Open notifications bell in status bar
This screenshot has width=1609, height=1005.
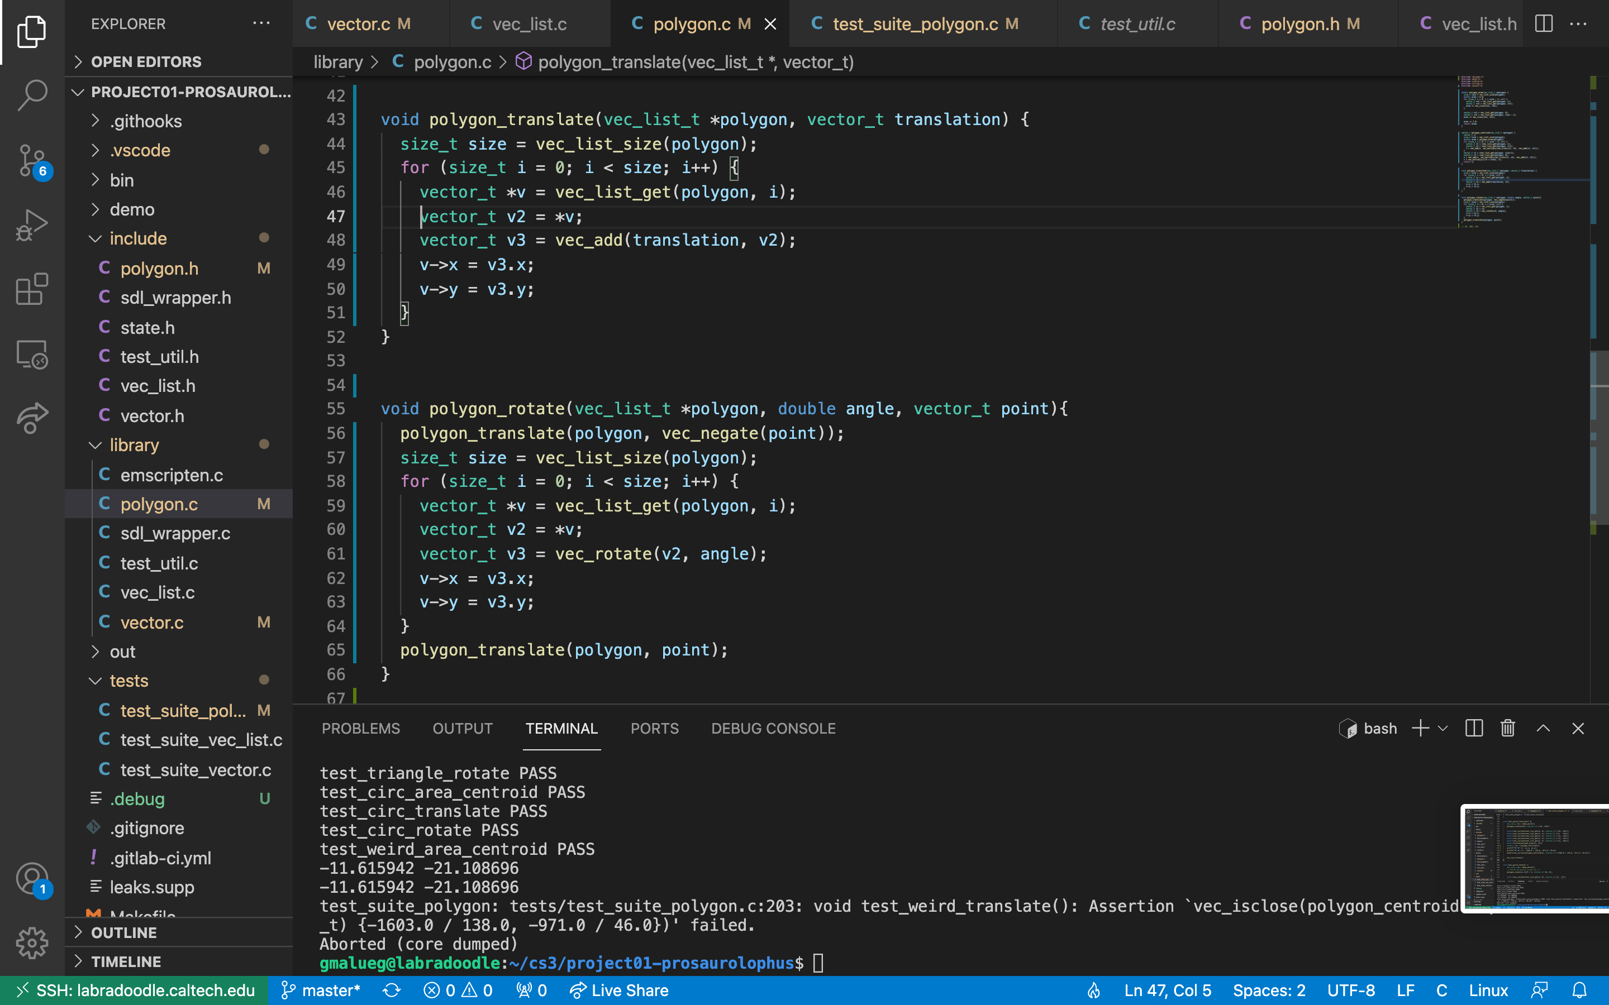point(1580,990)
